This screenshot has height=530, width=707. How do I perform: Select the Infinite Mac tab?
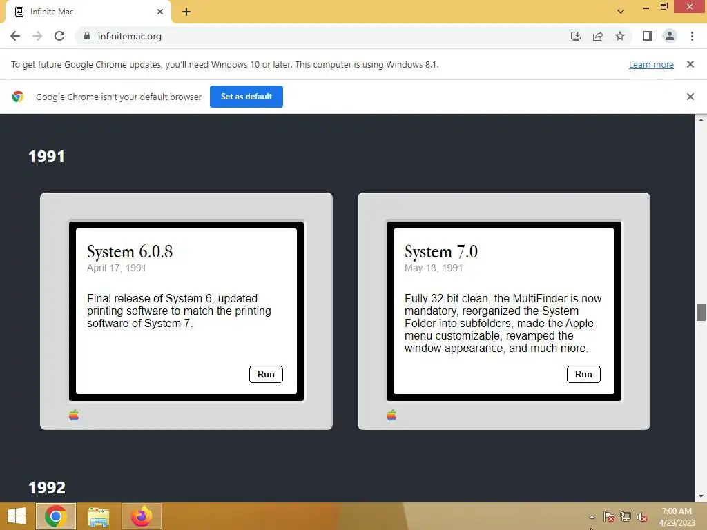pyautogui.click(x=88, y=12)
